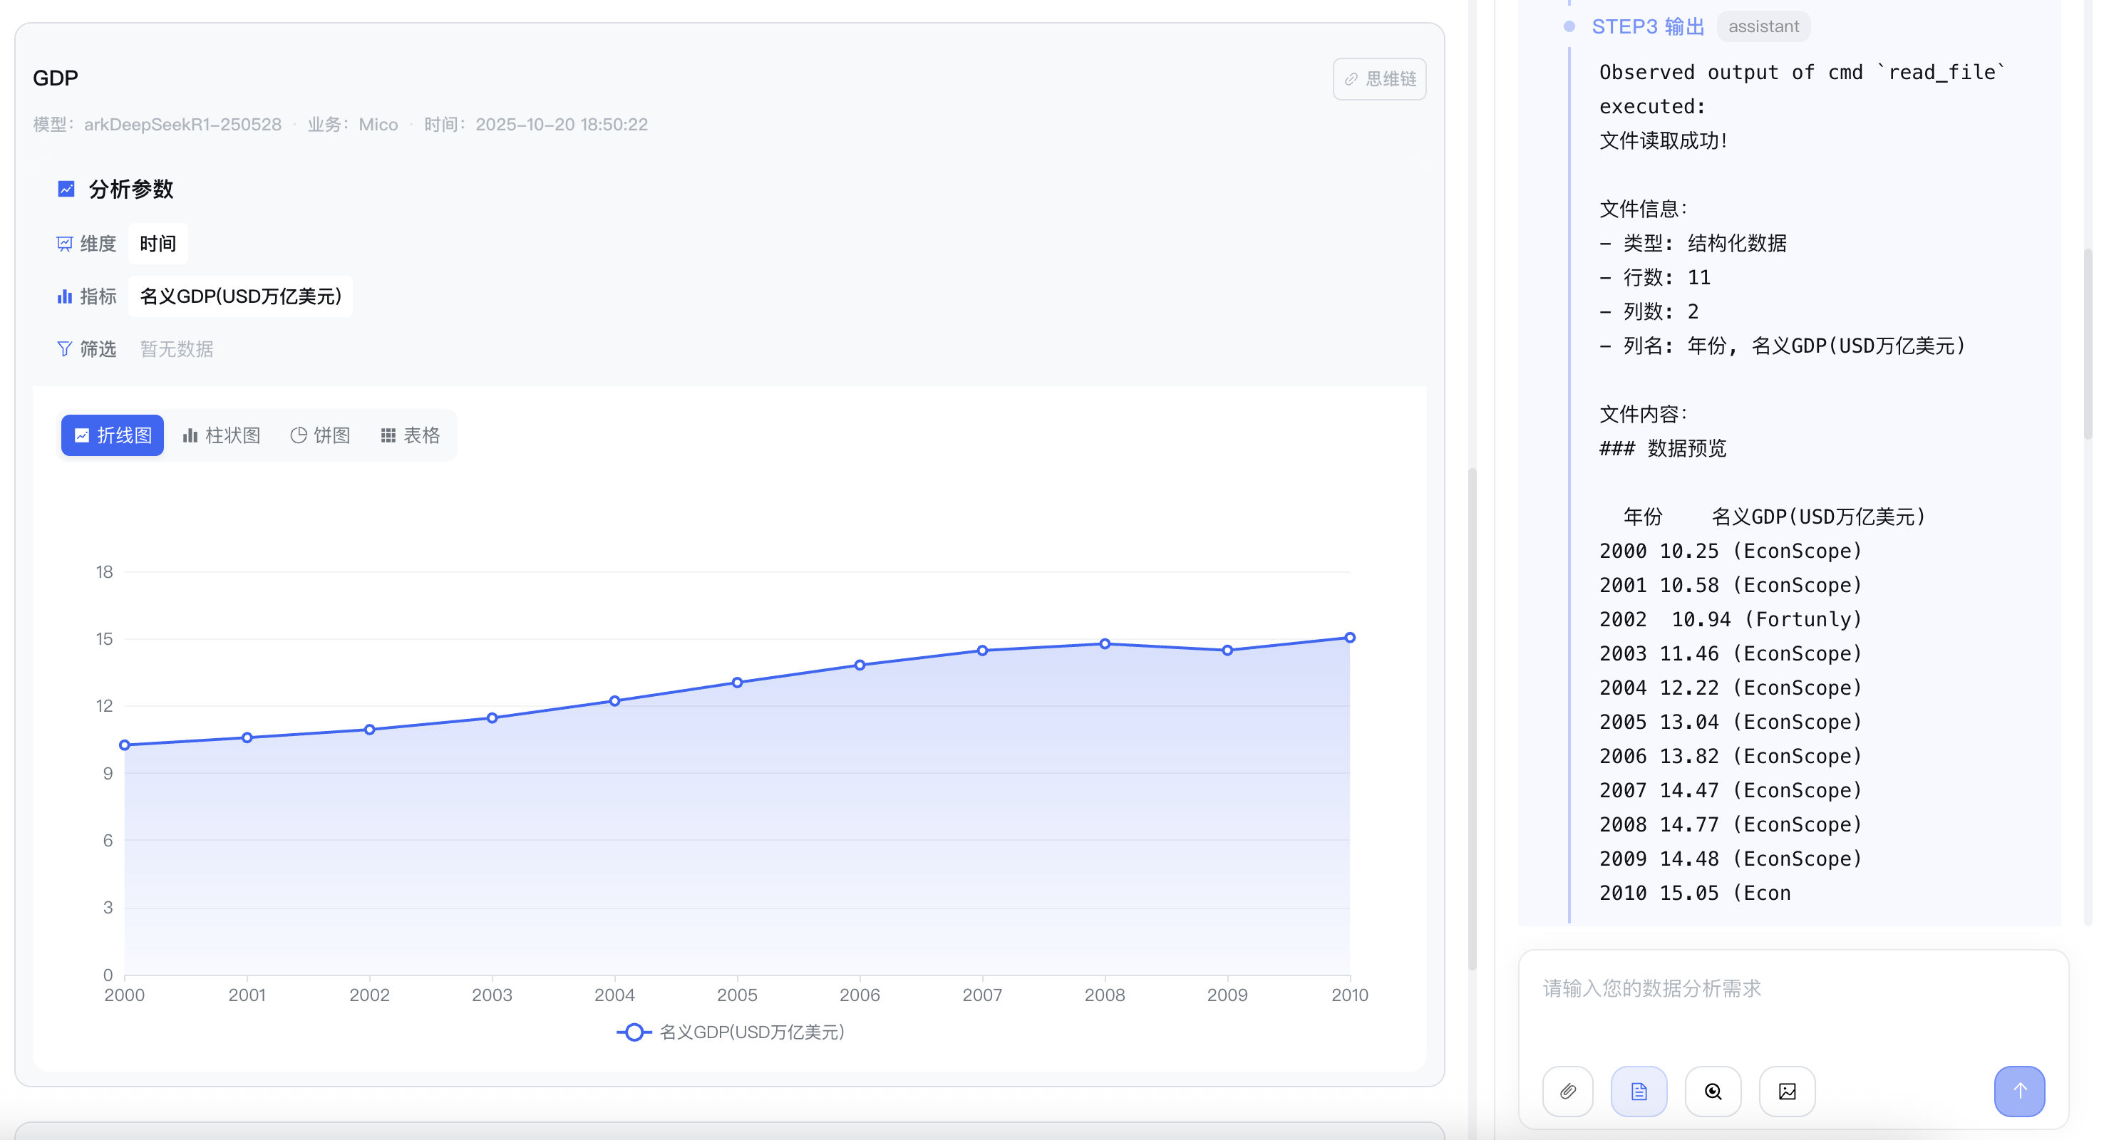Click the magnifier search icon button
Viewport: 2104px width, 1140px height.
point(1713,1091)
